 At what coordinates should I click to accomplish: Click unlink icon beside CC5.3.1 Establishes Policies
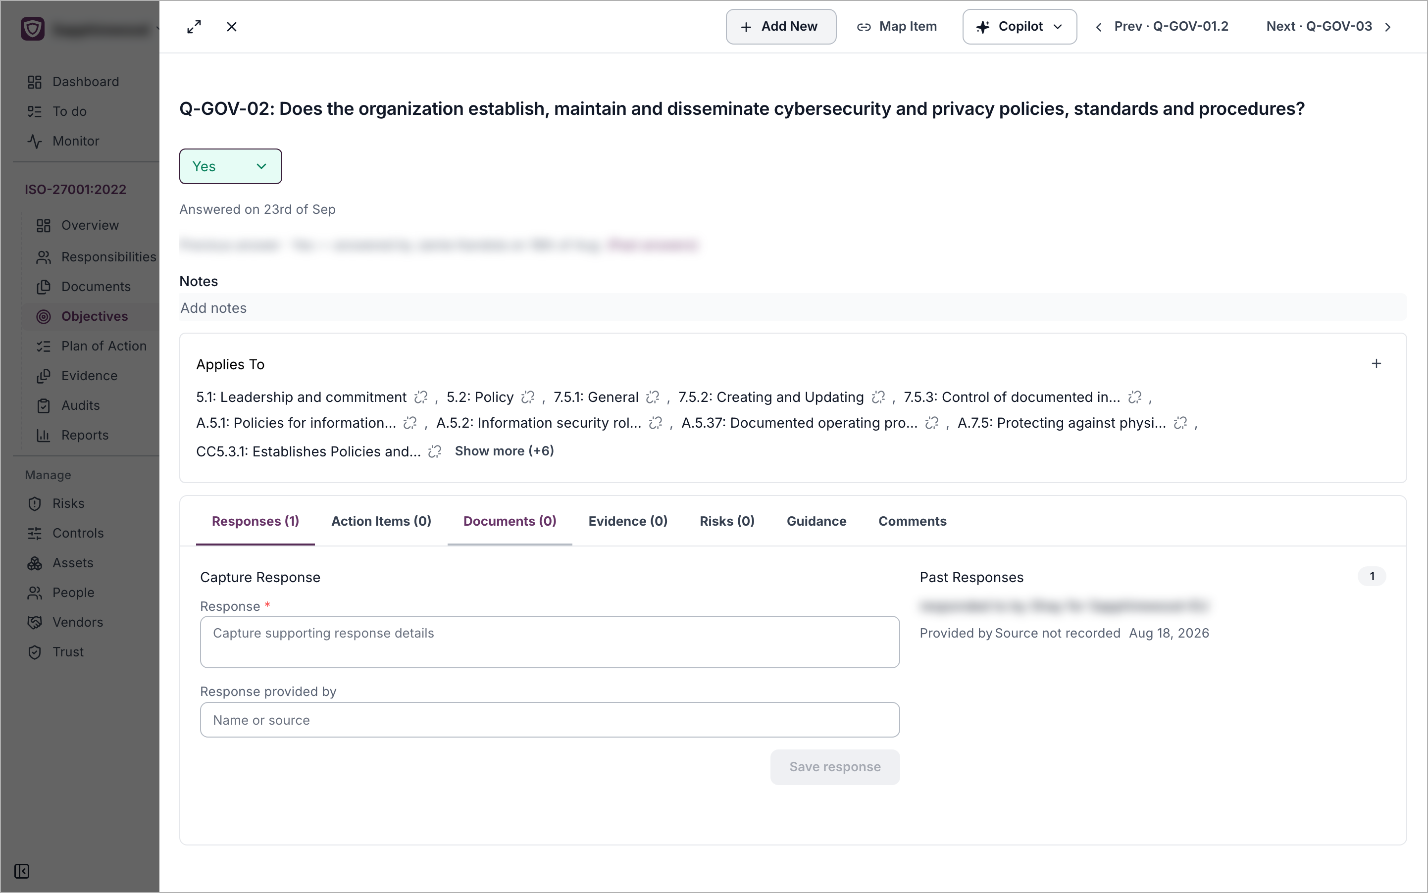[x=435, y=451]
